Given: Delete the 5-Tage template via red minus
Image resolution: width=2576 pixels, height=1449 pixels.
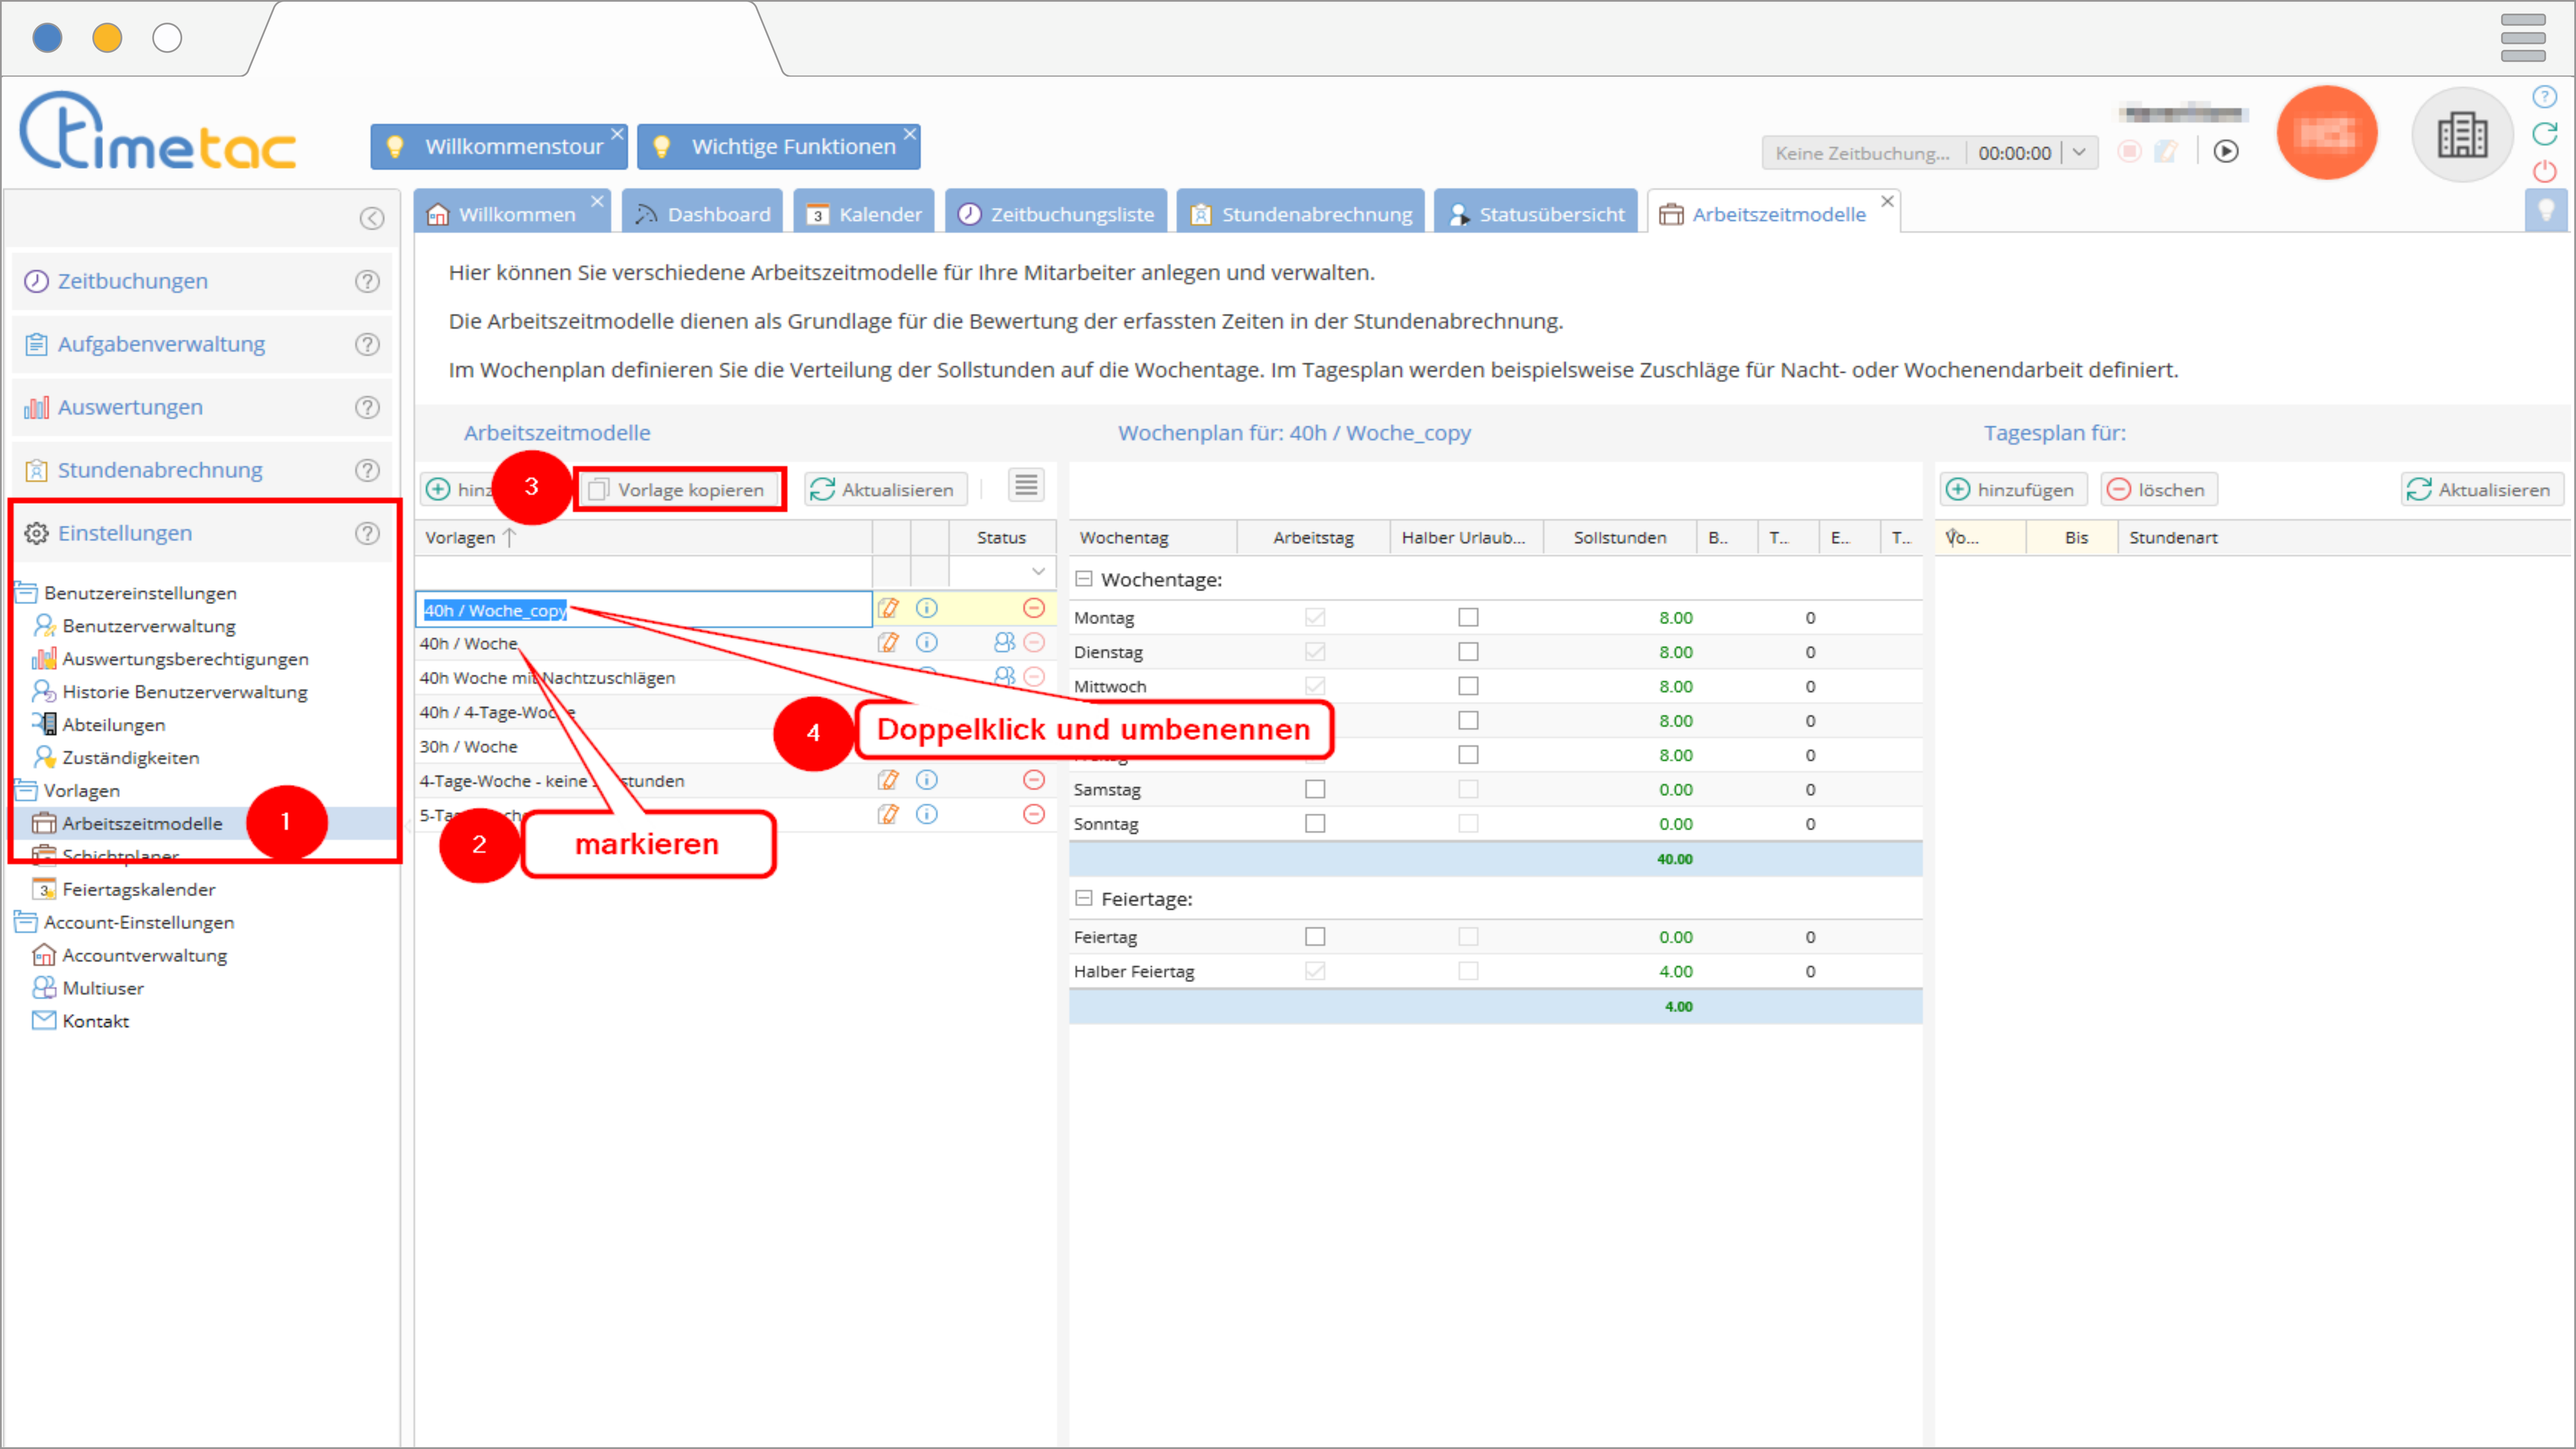Looking at the screenshot, I should [1034, 814].
